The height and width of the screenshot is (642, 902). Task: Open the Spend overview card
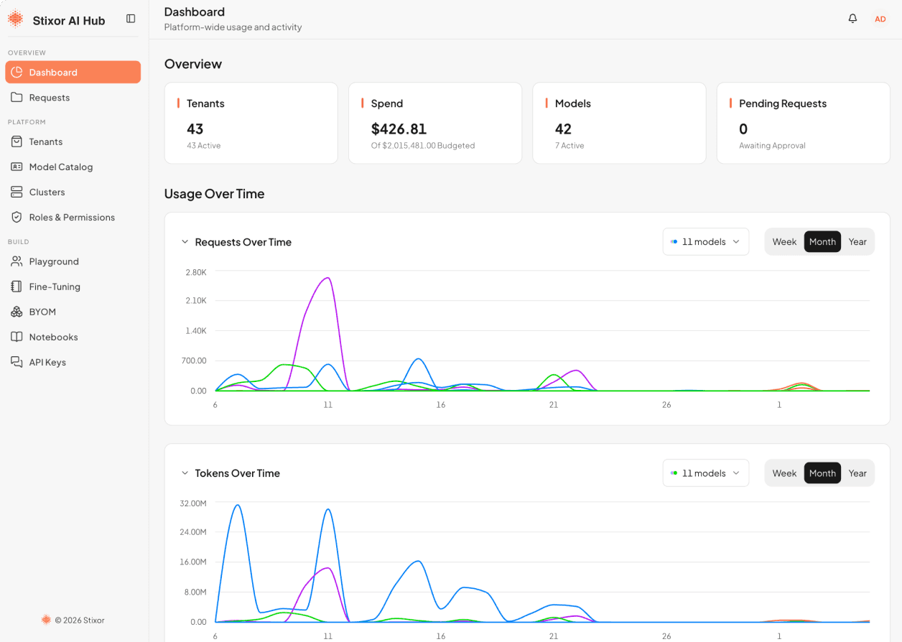435,123
